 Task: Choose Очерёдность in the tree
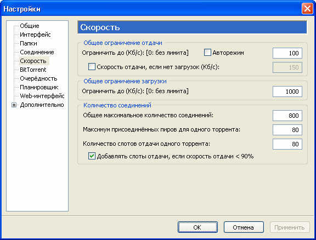click(x=38, y=78)
